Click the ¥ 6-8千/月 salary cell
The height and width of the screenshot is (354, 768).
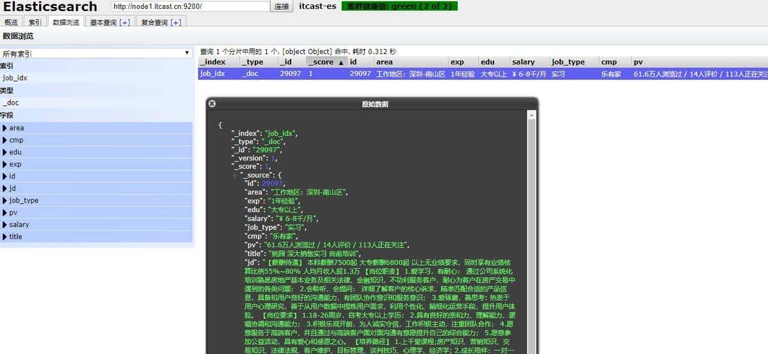529,74
